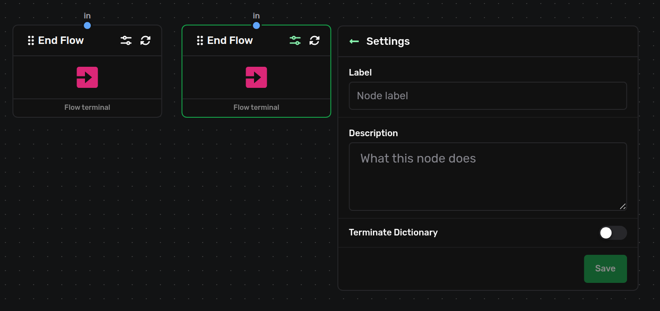660x311 pixels.
Task: Focus the Node label input field
Action: [x=488, y=96]
